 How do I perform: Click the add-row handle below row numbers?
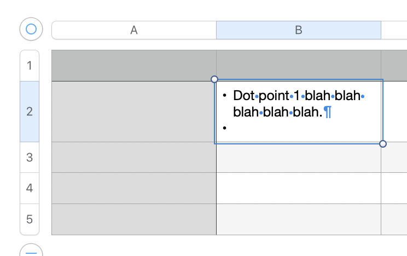pos(31,251)
